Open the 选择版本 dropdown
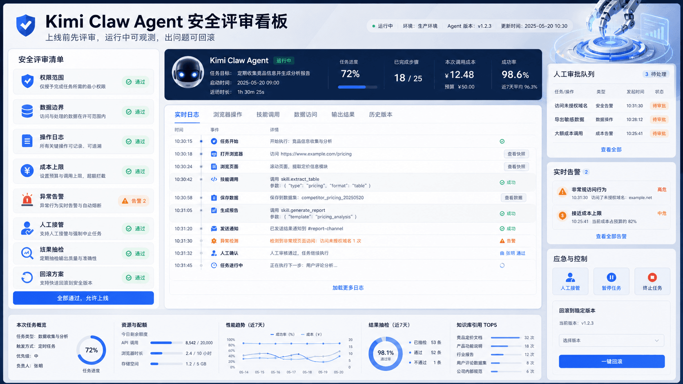Image resolution: width=683 pixels, height=384 pixels. point(611,340)
